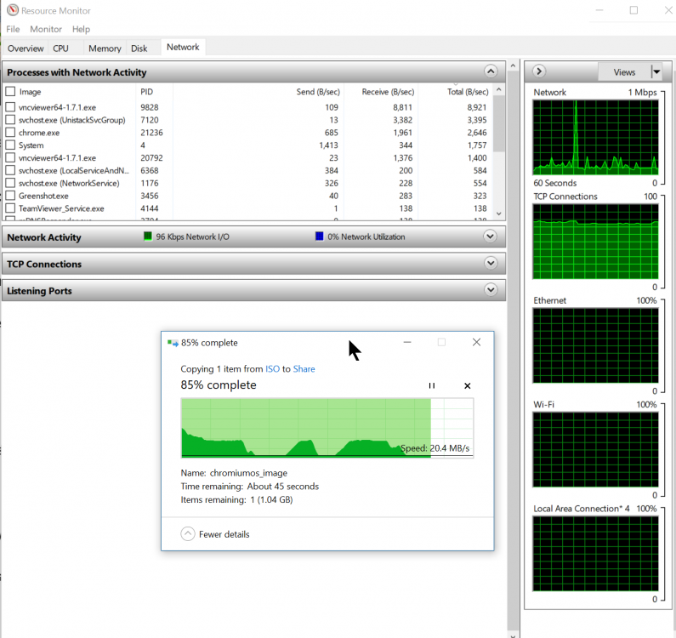Image resolution: width=676 pixels, height=638 pixels.
Task: Click the blue Network Utilization legend square
Action: click(319, 236)
